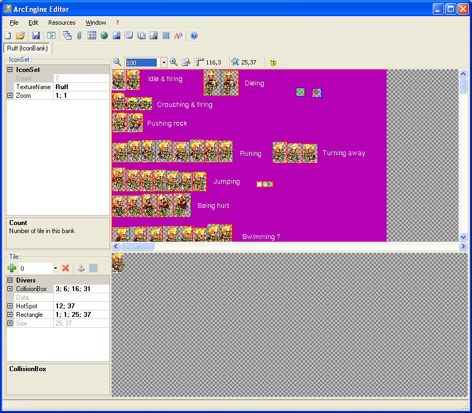Screen dimensions: 472x413
Task: Click the green plus add tile icon
Action: pos(12,268)
